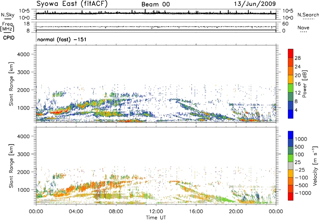This screenshot has width=319, height=220.
Task: Click the "N.Search" legend label
Action: tap(308, 15)
